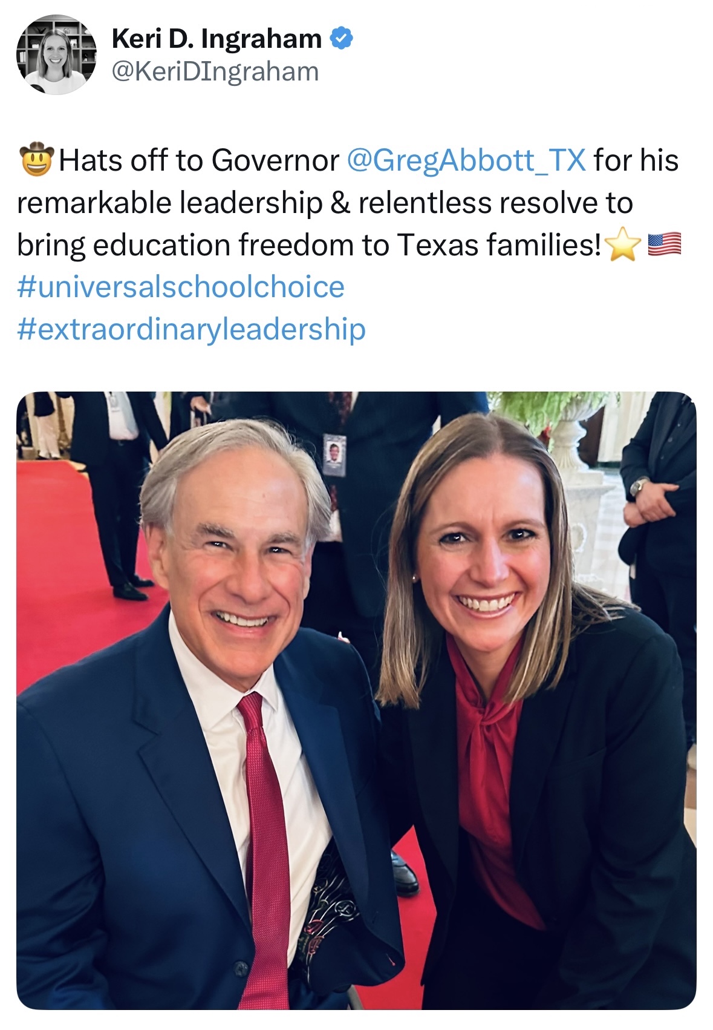Screen dimensions: 713x1030
Task: Click the American flag emoji
Action: tap(664, 244)
